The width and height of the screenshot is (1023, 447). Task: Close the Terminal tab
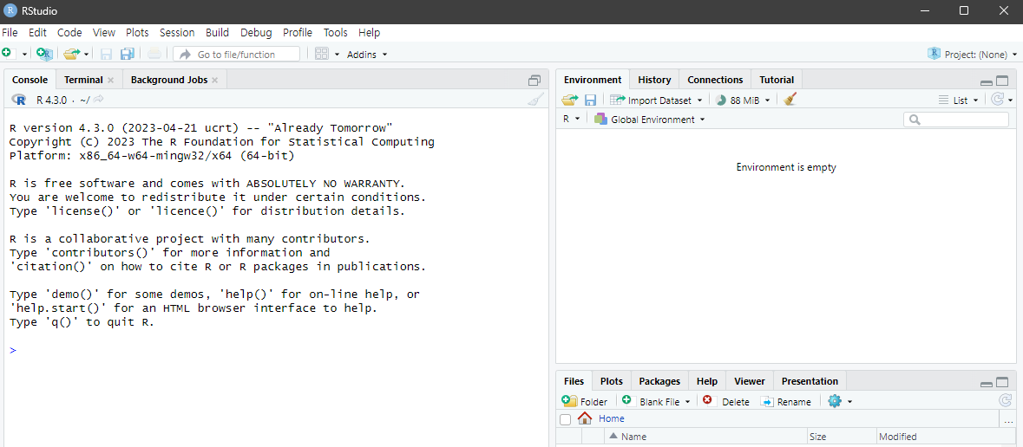[110, 81]
